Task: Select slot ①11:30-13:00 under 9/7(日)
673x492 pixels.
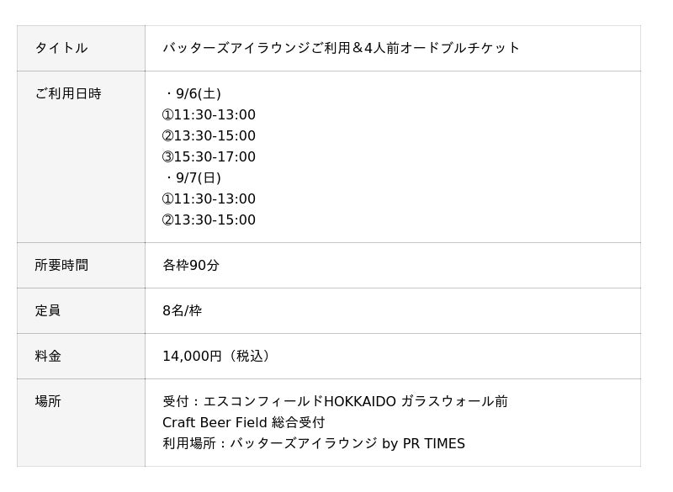Action: [x=209, y=198]
